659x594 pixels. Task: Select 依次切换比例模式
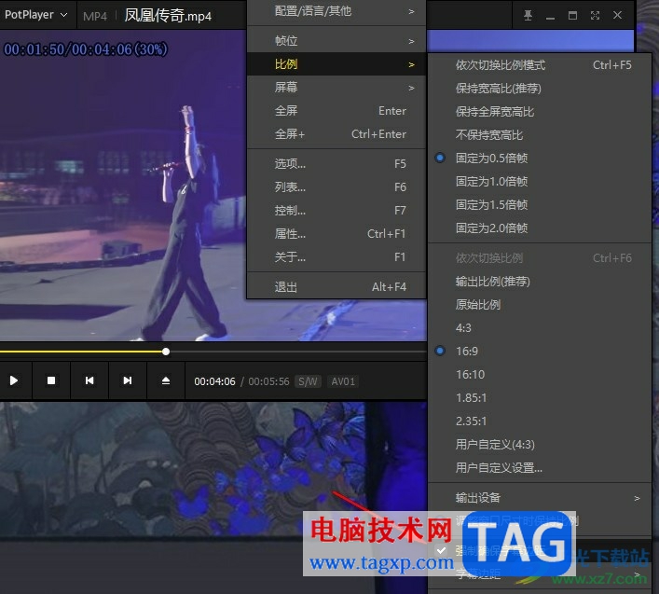540,65
